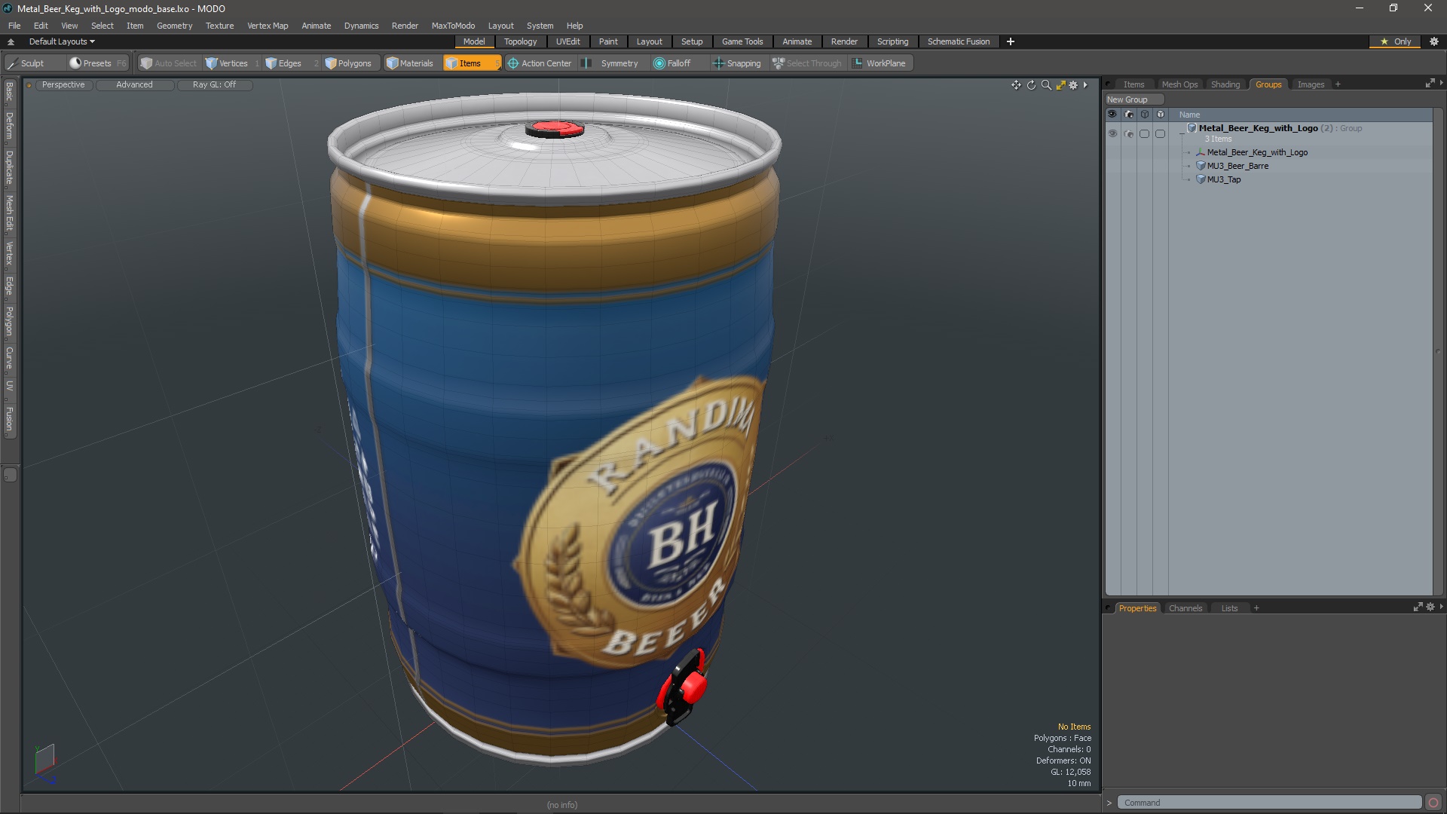Open viewport settings gear icon
This screenshot has height=814, width=1447.
coord(1073,85)
